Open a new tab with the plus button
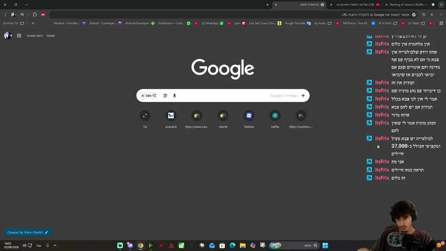Screen dimensions: 446x251 [268, 5]
